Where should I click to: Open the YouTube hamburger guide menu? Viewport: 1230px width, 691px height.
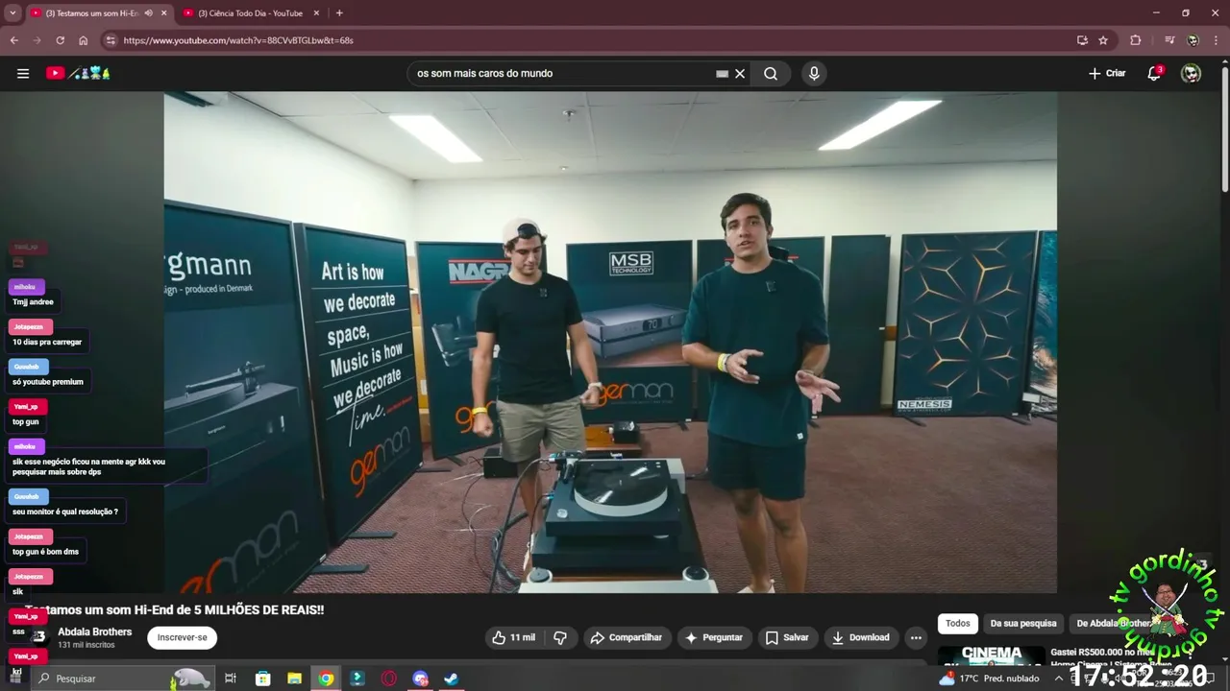point(23,73)
